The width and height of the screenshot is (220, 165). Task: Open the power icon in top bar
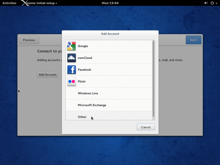212,3
